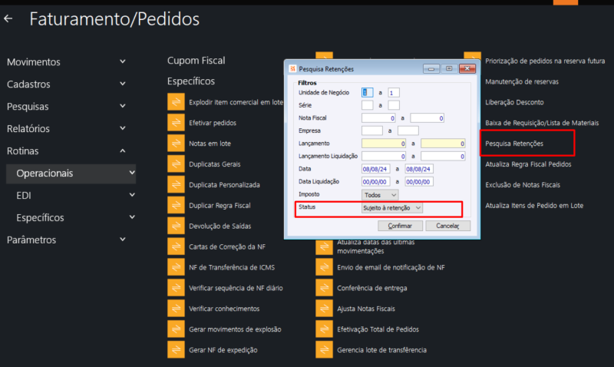Click the Confirmar button
Image resolution: width=614 pixels, height=367 pixels.
[400, 226]
